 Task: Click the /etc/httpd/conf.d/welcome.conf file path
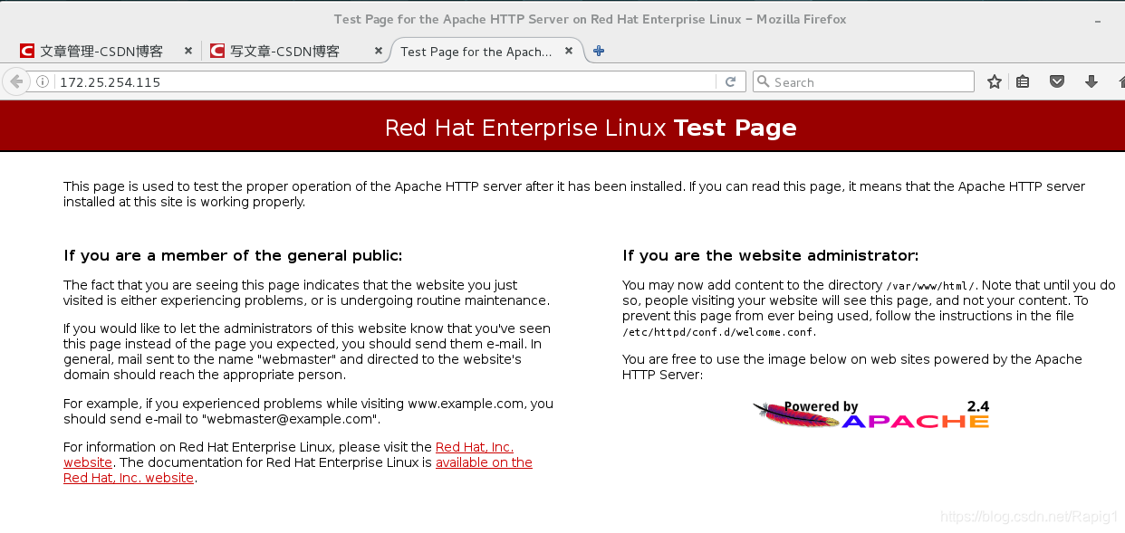pos(719,332)
